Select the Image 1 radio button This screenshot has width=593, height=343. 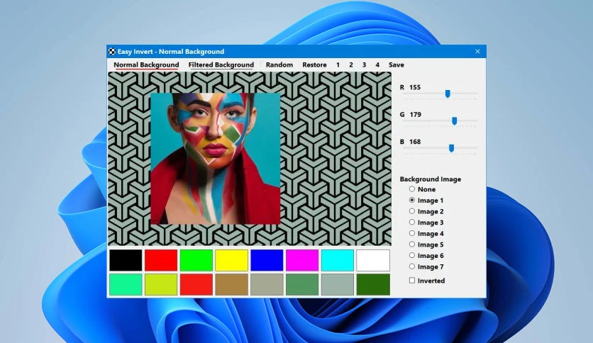412,200
